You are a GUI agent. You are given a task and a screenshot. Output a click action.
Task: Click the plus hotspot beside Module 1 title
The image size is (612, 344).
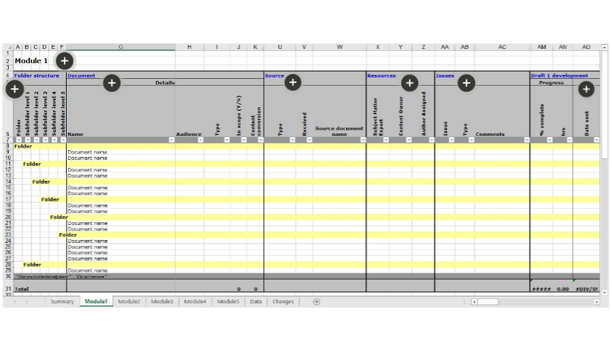(x=64, y=61)
